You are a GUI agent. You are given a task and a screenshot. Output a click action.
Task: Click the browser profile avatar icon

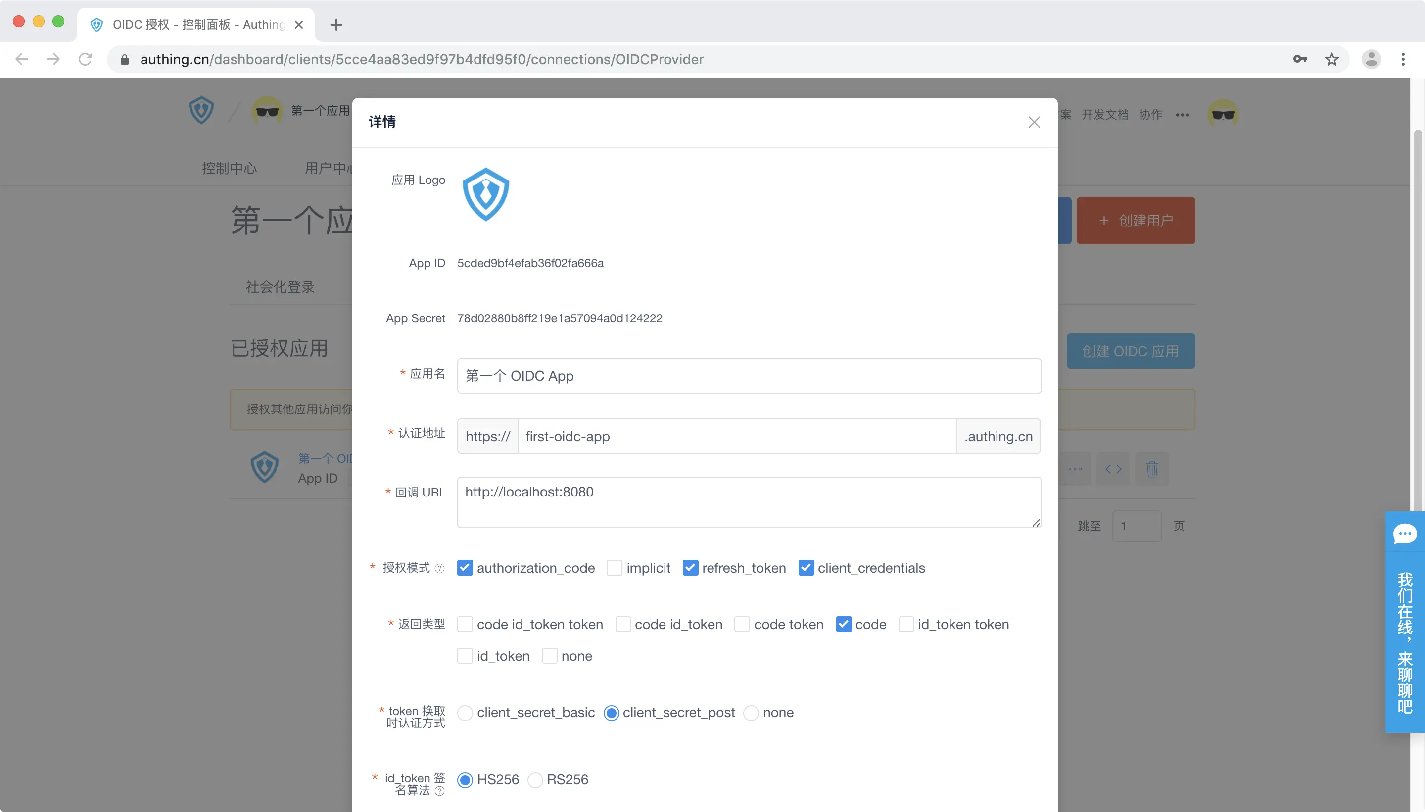pyautogui.click(x=1371, y=59)
